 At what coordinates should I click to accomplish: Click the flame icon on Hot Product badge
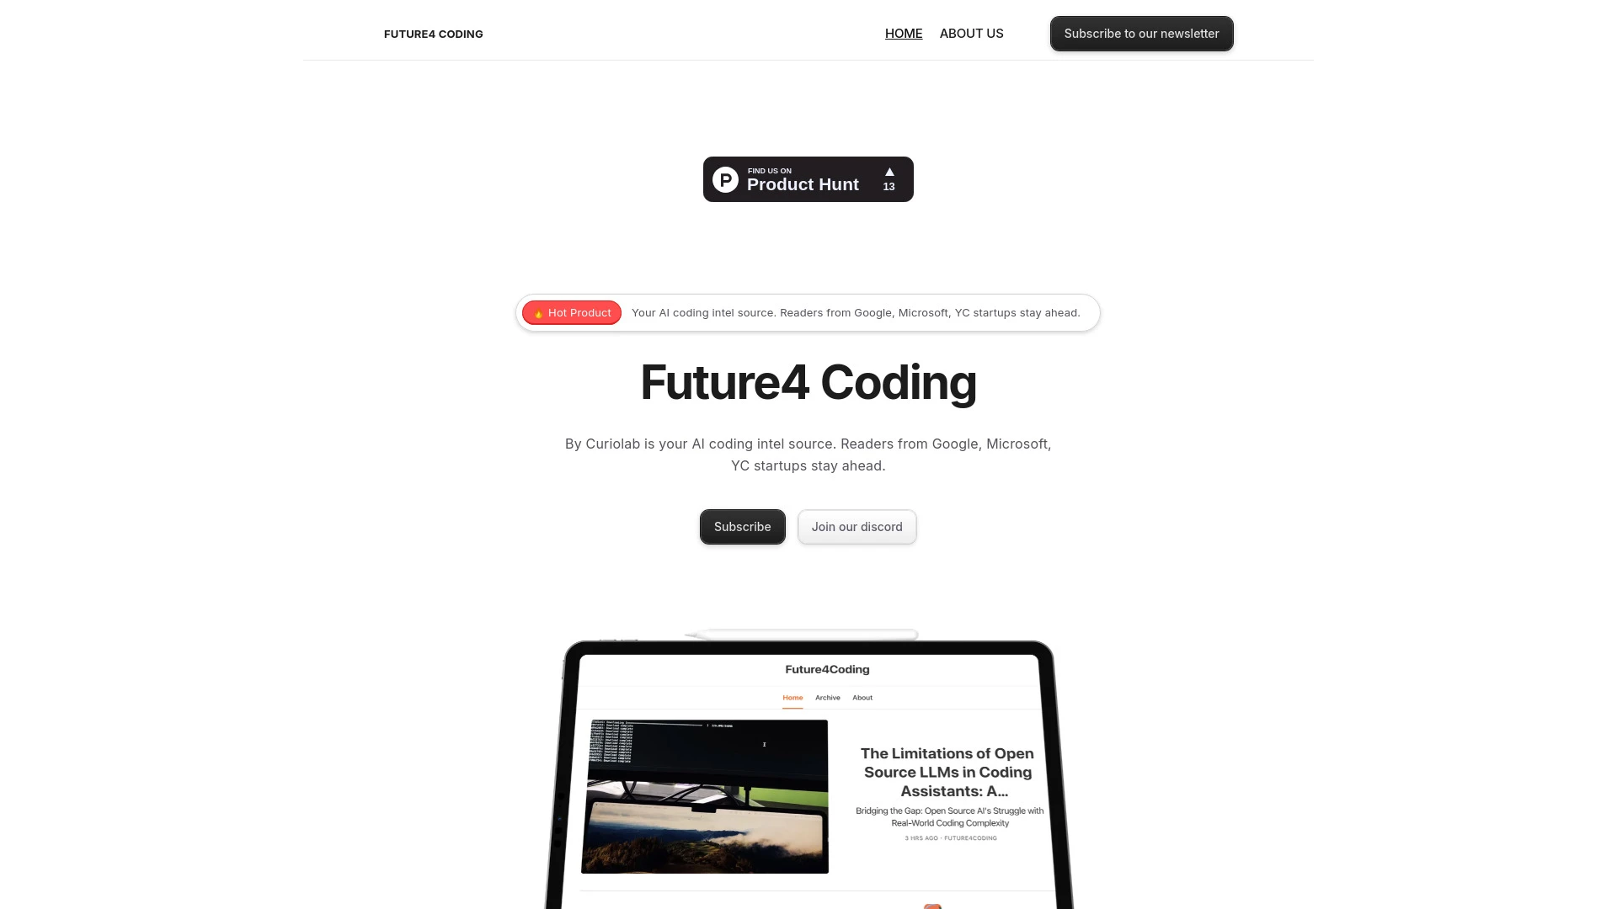[x=537, y=313]
